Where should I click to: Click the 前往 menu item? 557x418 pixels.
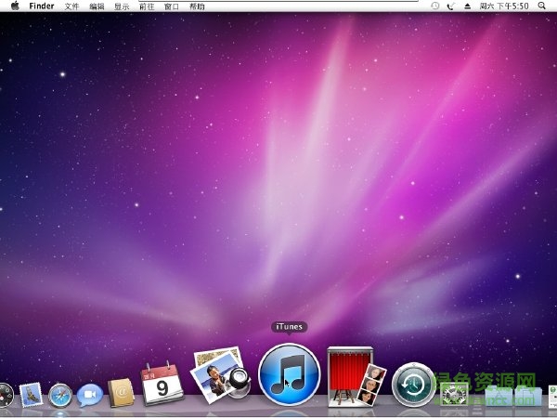pyautogui.click(x=147, y=6)
